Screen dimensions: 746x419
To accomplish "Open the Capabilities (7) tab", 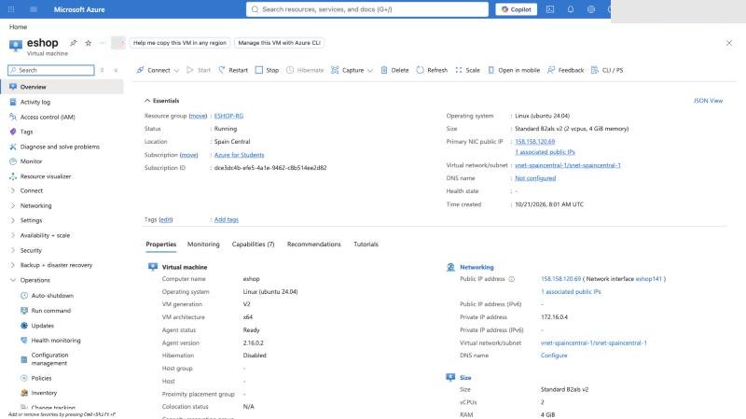I will (x=253, y=244).
